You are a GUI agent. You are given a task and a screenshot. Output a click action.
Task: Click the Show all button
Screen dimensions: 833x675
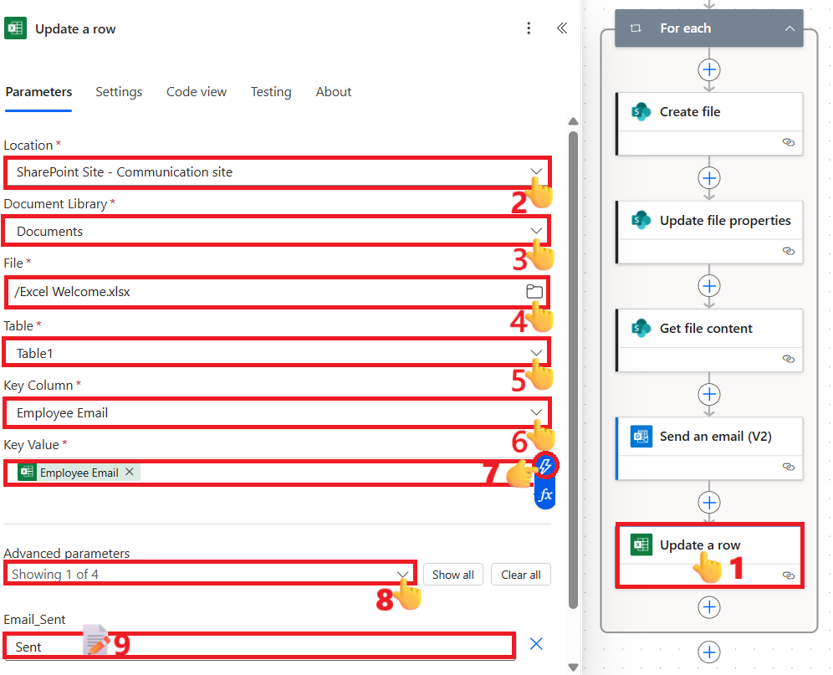(453, 575)
